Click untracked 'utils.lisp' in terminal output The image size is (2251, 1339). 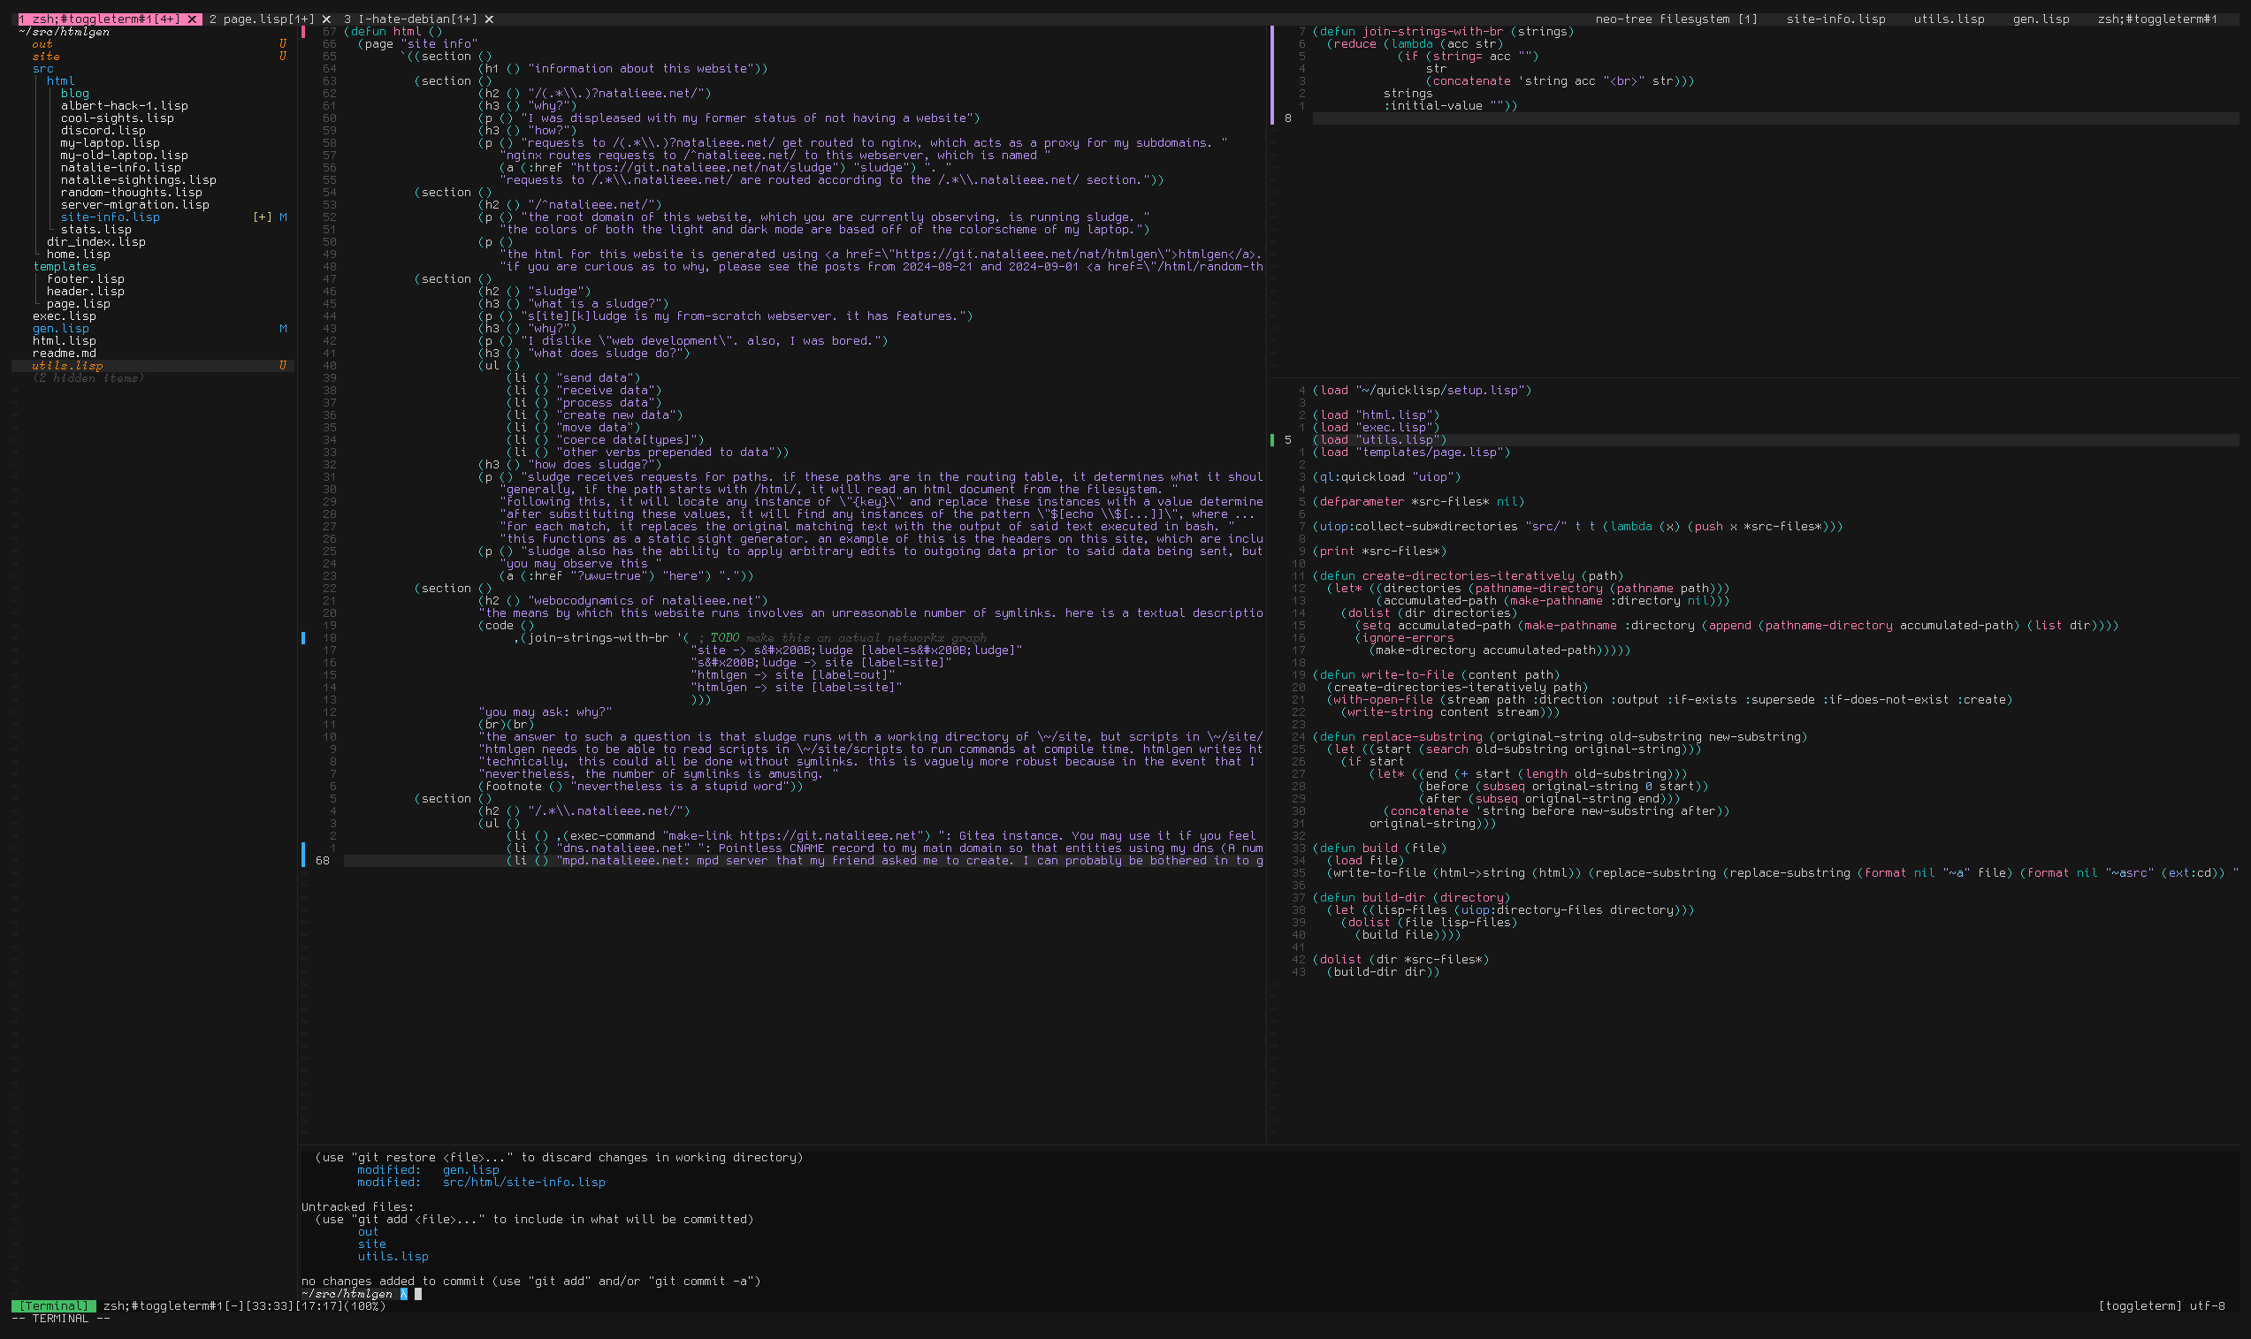coord(393,1257)
